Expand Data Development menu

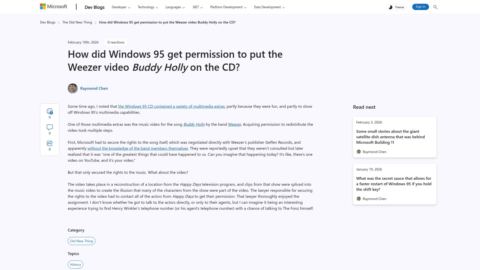pyautogui.click(x=269, y=7)
